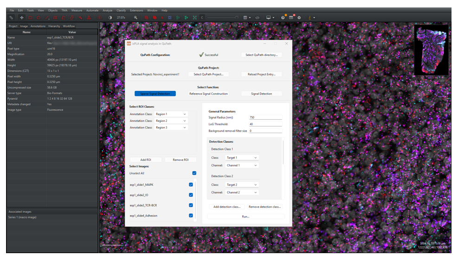Open the Region 1 annotation class dropdown

coord(171,114)
